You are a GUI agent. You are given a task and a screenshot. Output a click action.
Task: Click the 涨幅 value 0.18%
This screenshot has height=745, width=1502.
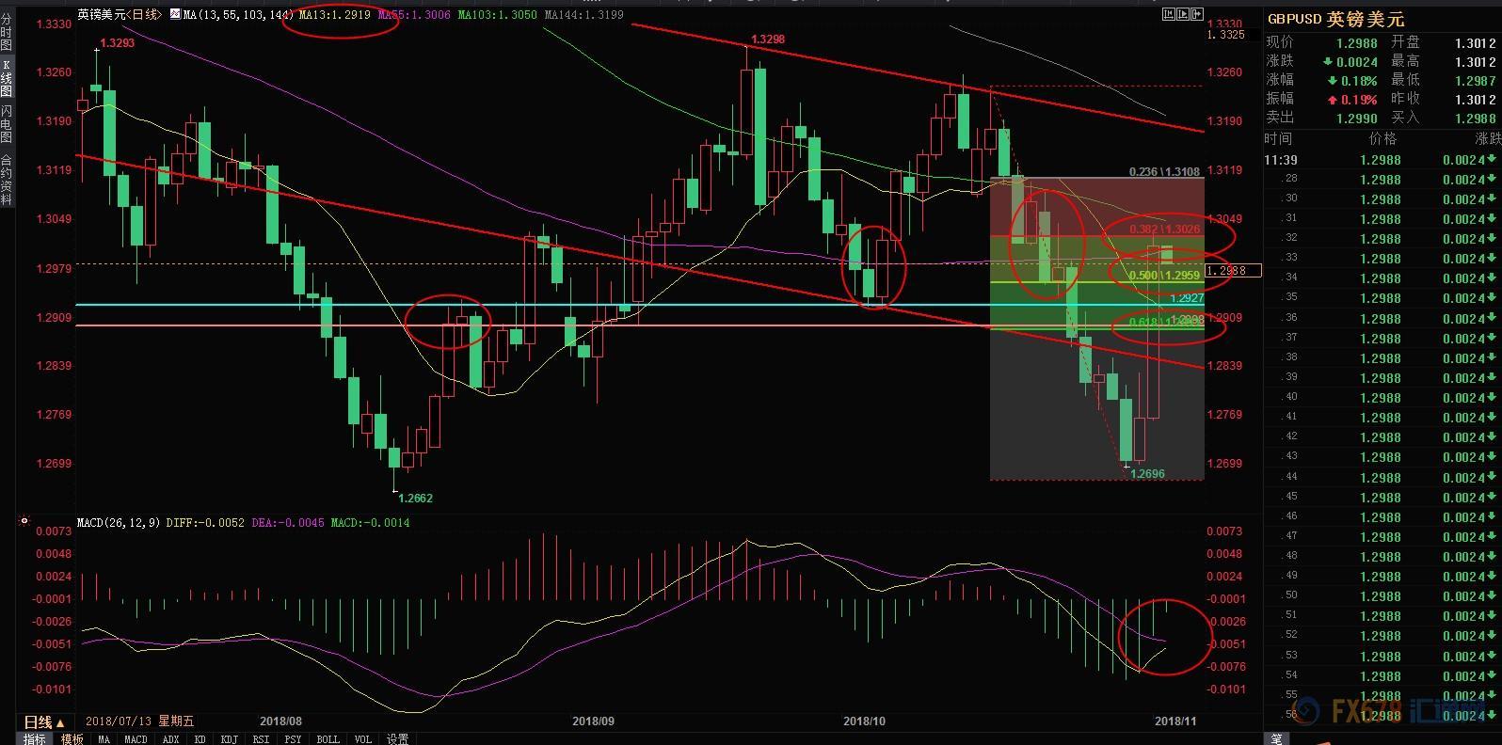click(1359, 80)
